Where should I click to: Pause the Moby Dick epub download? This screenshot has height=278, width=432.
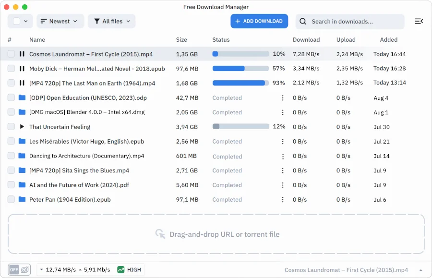tap(22, 69)
